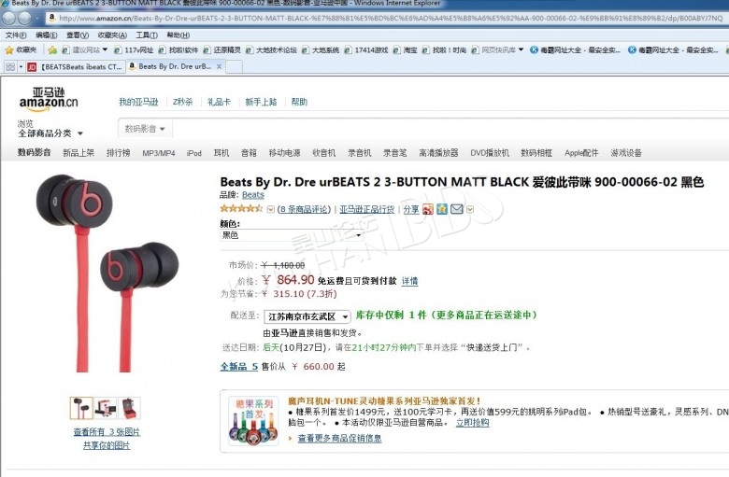
Task: Open the Z秒杀 link
Action: 182,102
